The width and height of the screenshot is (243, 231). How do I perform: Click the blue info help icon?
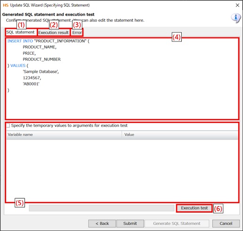pos(236,18)
